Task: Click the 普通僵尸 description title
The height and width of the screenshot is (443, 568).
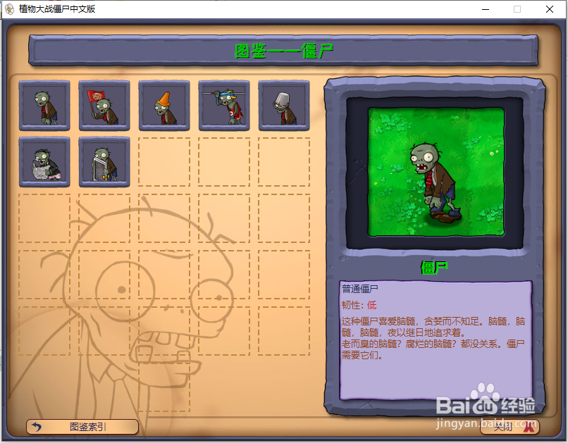Action: coord(359,289)
